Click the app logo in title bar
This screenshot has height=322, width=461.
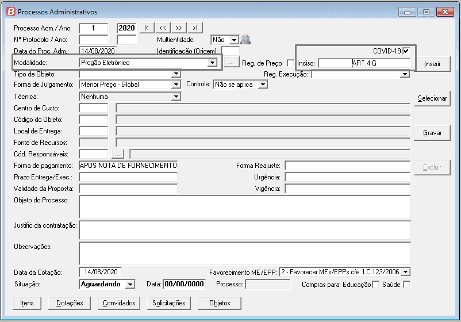click(x=10, y=11)
